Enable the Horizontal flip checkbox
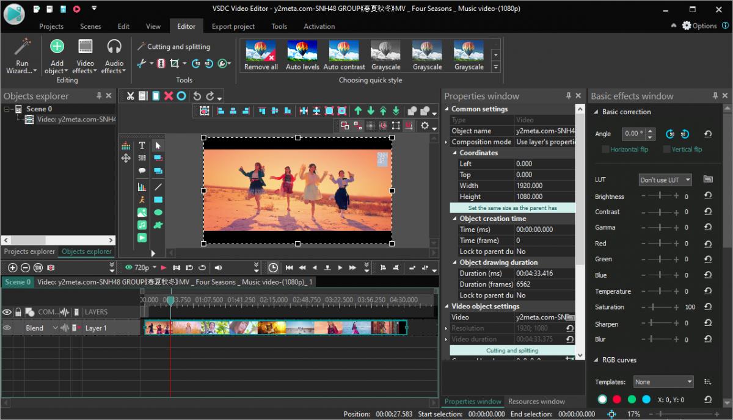The width and height of the screenshot is (733, 420). coord(605,149)
